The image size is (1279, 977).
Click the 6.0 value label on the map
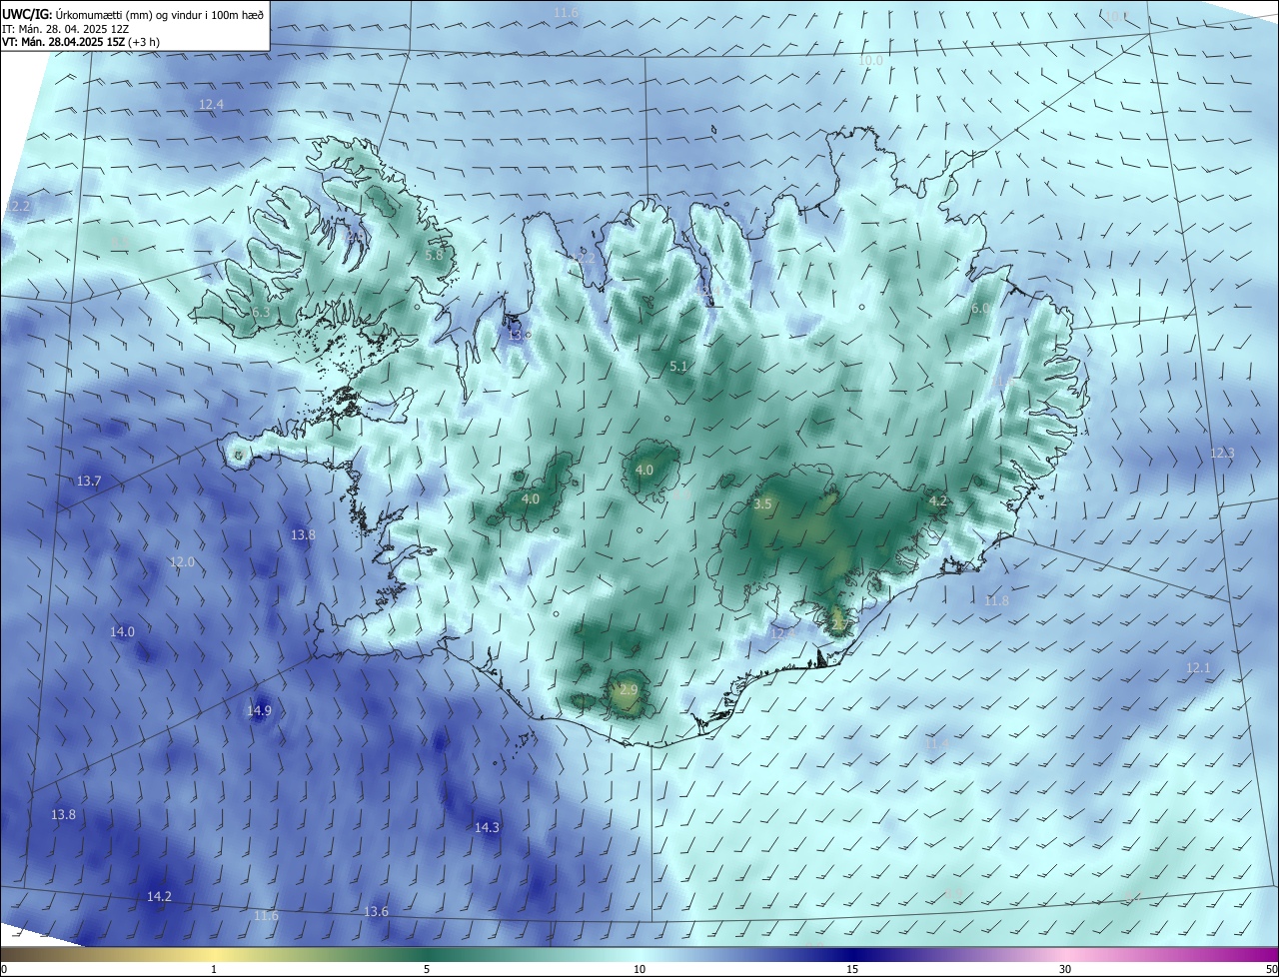(980, 309)
